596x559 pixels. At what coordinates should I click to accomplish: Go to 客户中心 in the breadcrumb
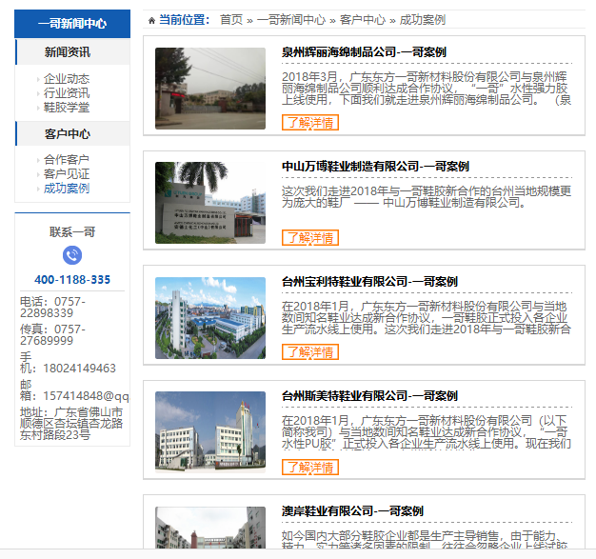[363, 20]
